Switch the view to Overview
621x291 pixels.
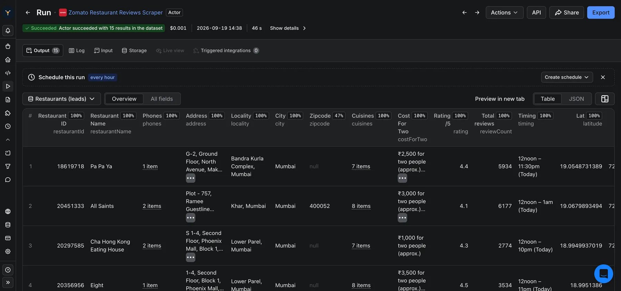[x=124, y=99]
